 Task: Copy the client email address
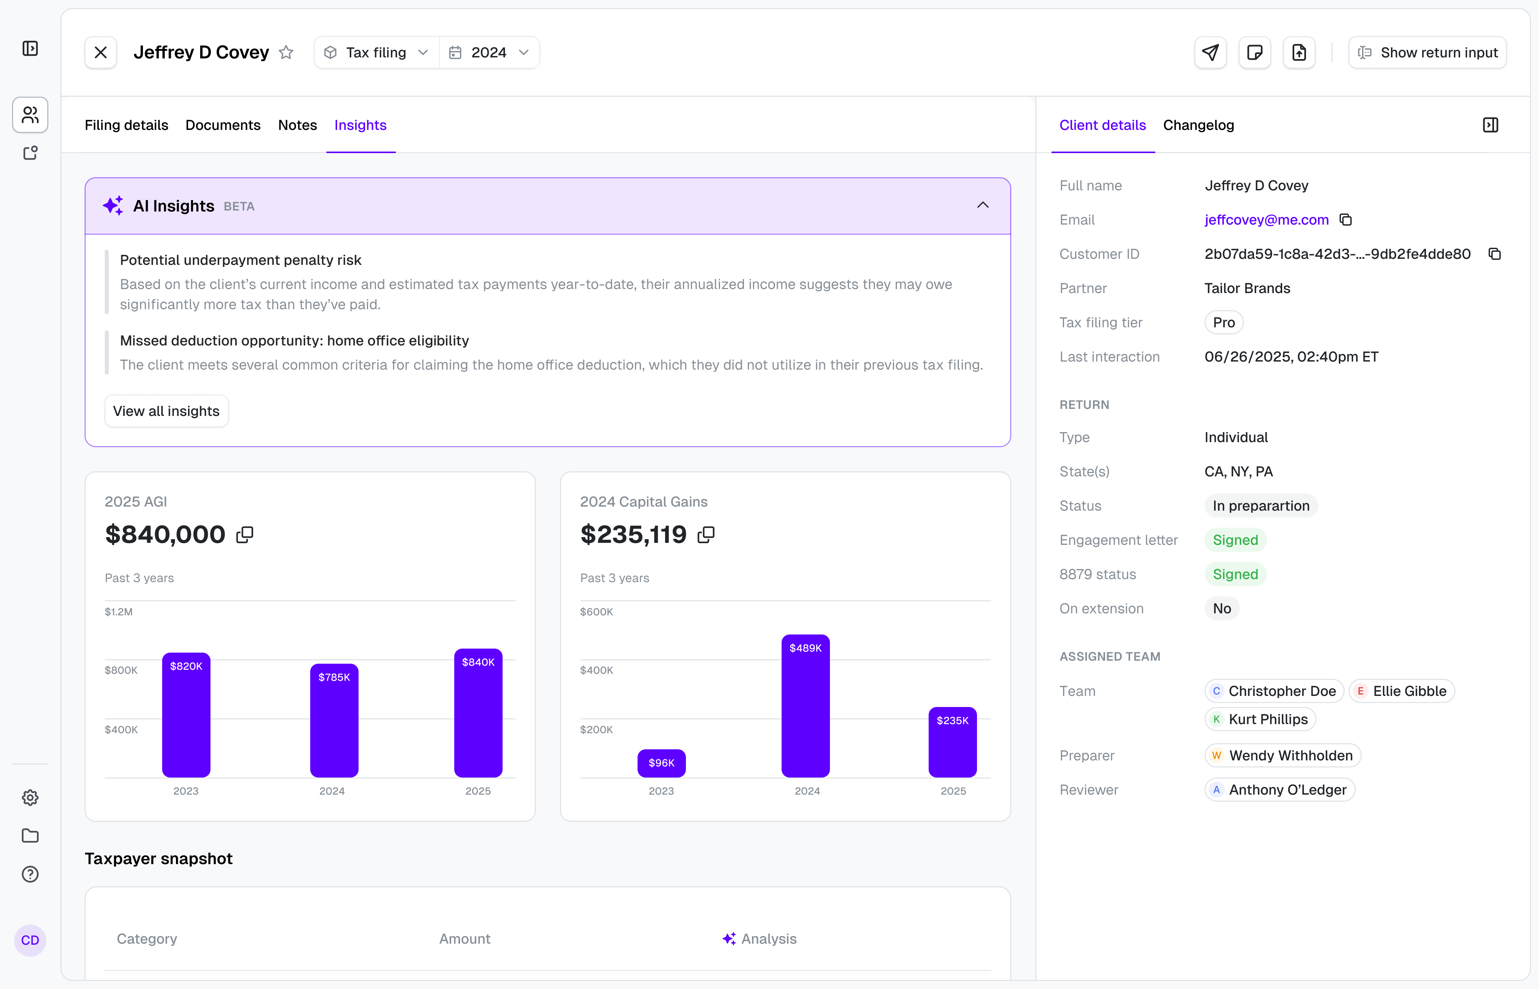1346,220
